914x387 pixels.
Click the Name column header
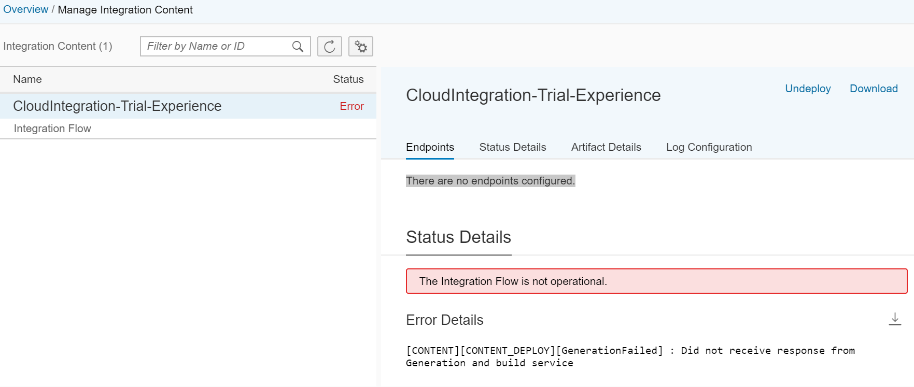point(27,79)
